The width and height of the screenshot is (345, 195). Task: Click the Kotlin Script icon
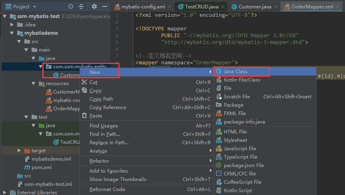point(219,190)
